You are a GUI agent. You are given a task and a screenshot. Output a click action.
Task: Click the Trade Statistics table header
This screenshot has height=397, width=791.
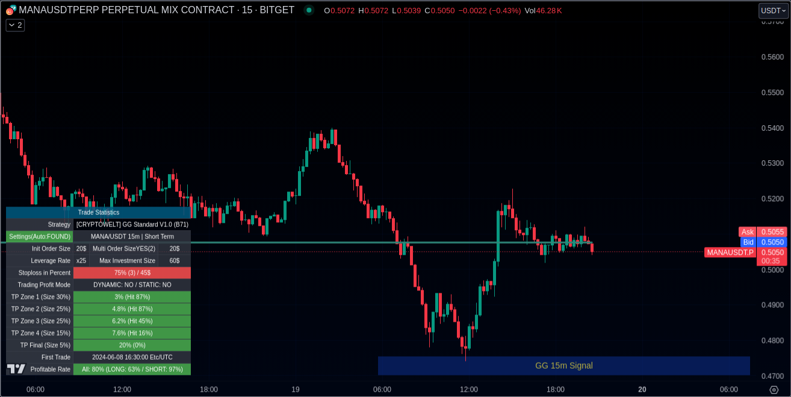[x=98, y=213]
